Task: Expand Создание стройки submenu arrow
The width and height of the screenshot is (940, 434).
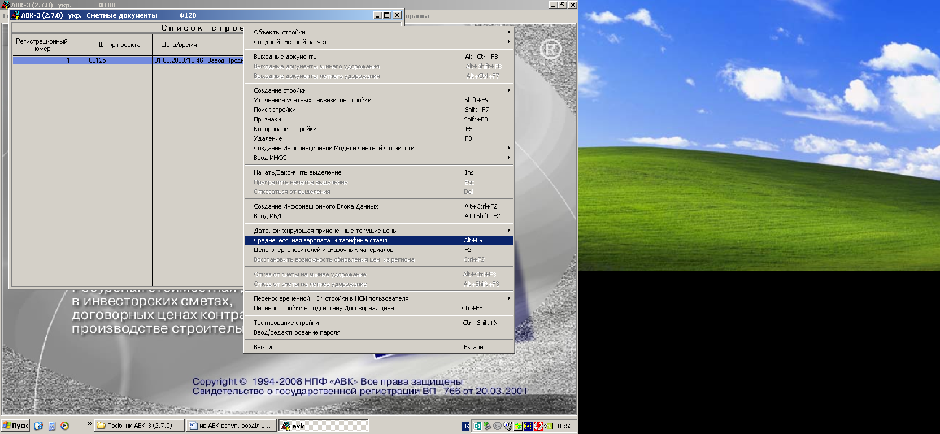Action: (x=508, y=90)
